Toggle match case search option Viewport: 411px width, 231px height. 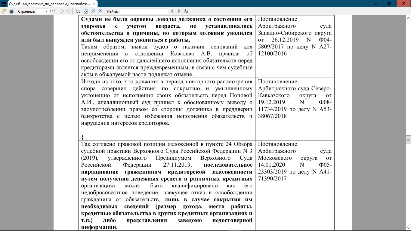[x=186, y=11]
